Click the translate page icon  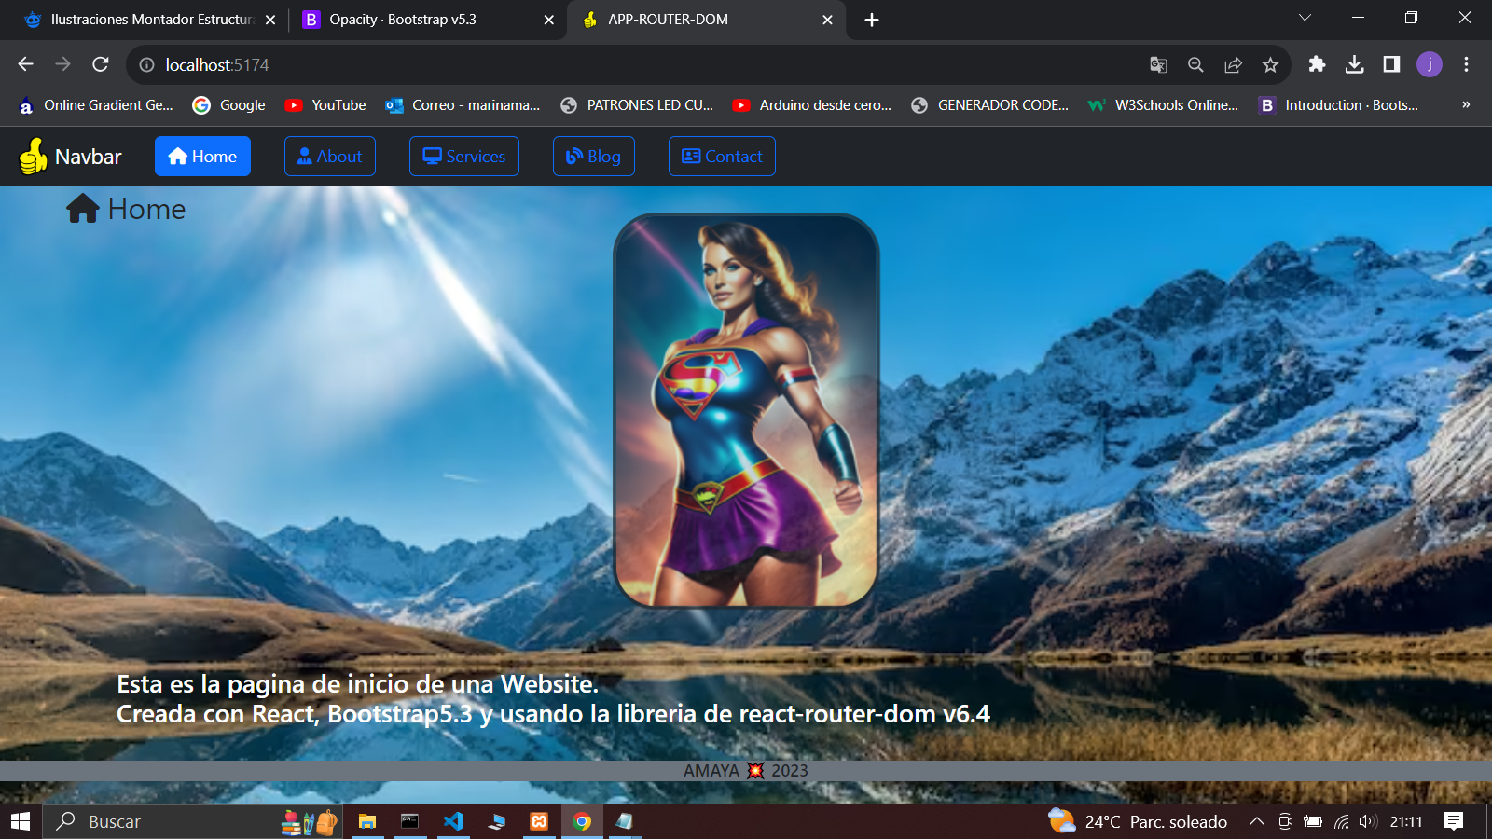(x=1158, y=64)
